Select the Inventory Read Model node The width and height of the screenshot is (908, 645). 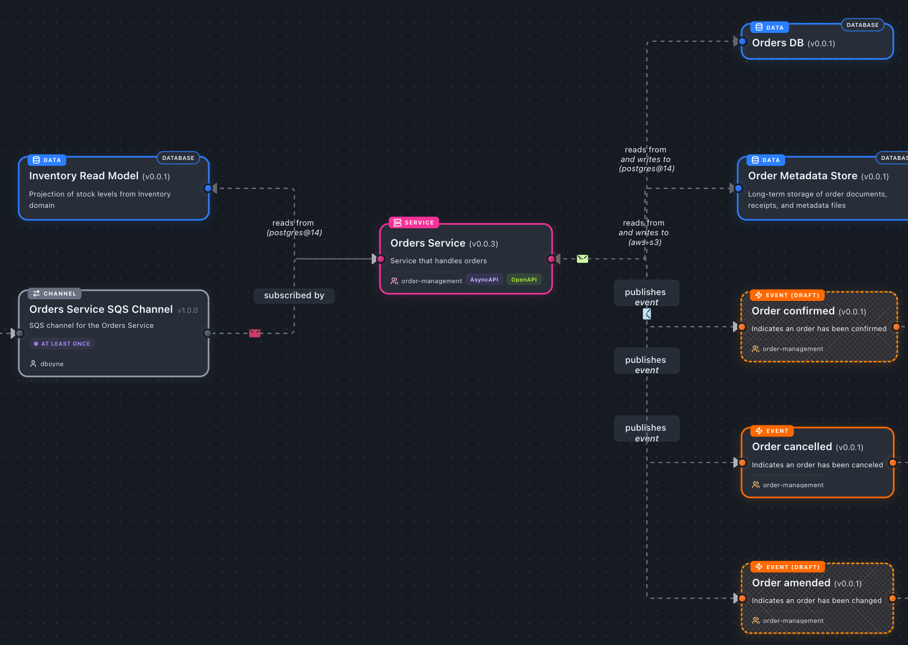(114, 188)
